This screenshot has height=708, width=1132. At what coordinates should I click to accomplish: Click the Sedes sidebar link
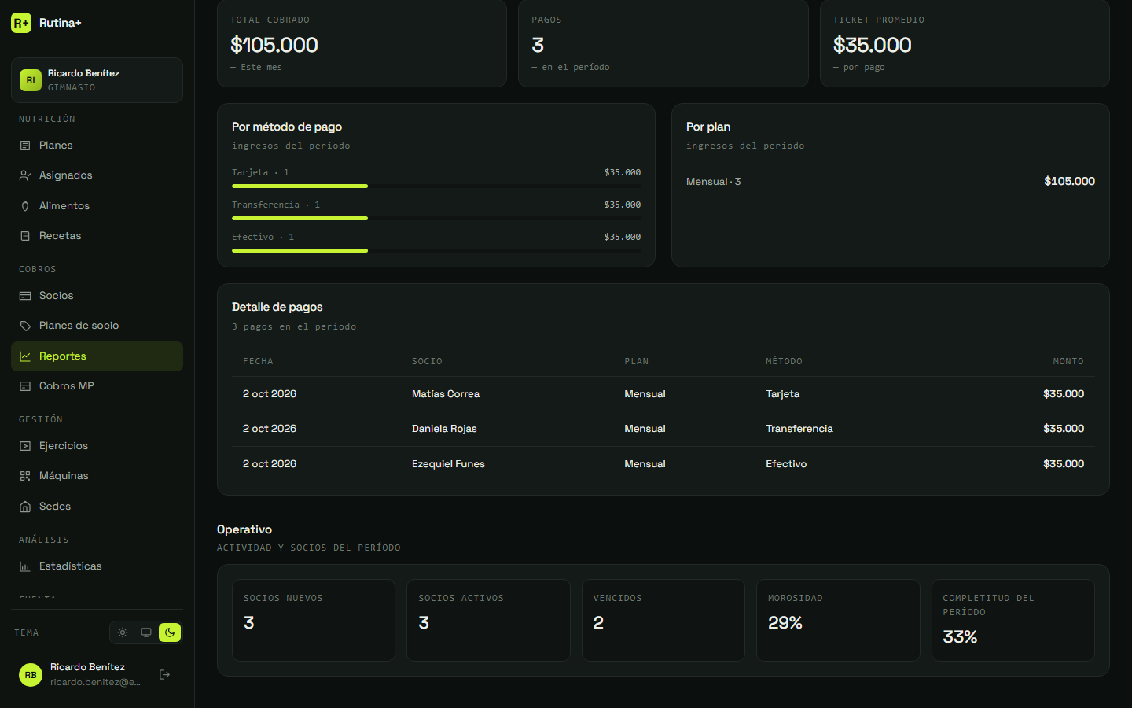click(x=97, y=507)
